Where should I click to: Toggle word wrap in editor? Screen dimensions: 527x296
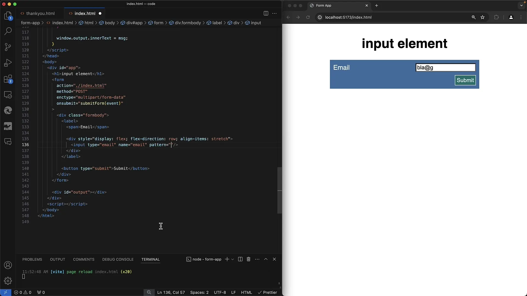point(274,13)
